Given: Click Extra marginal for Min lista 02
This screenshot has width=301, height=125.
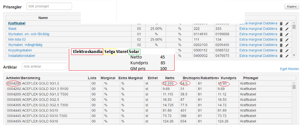Looking at the screenshot, I should [251, 40].
